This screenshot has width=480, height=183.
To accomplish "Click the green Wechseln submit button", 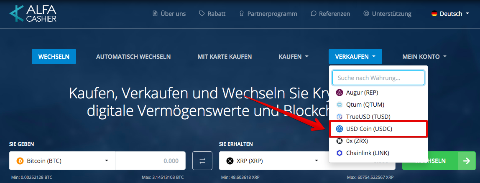I will click(x=439, y=161).
